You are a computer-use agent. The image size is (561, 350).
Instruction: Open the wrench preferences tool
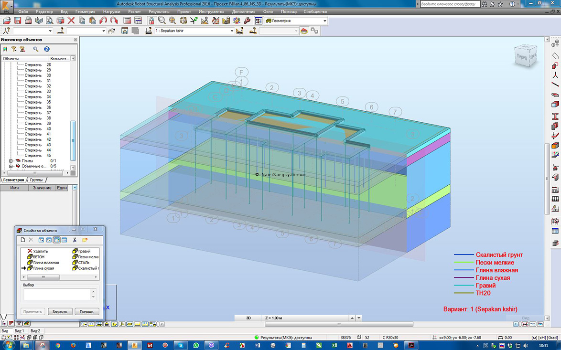pyautogui.click(x=247, y=21)
